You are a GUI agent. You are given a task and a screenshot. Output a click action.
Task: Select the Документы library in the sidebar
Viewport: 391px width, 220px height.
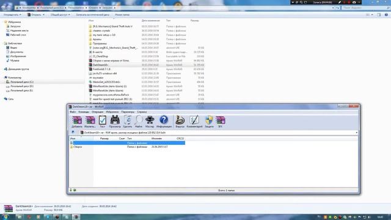pos(16,52)
